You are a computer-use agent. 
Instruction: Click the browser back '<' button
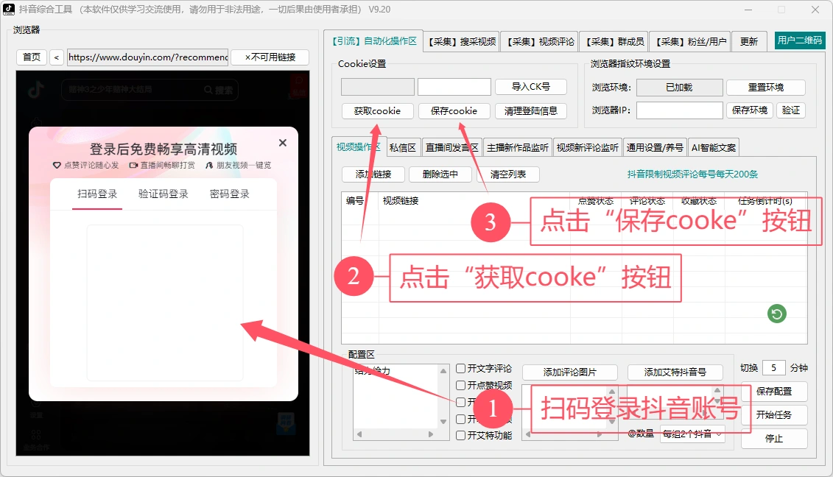(x=56, y=57)
